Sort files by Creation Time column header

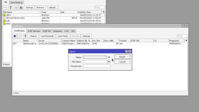tap(90, 12)
